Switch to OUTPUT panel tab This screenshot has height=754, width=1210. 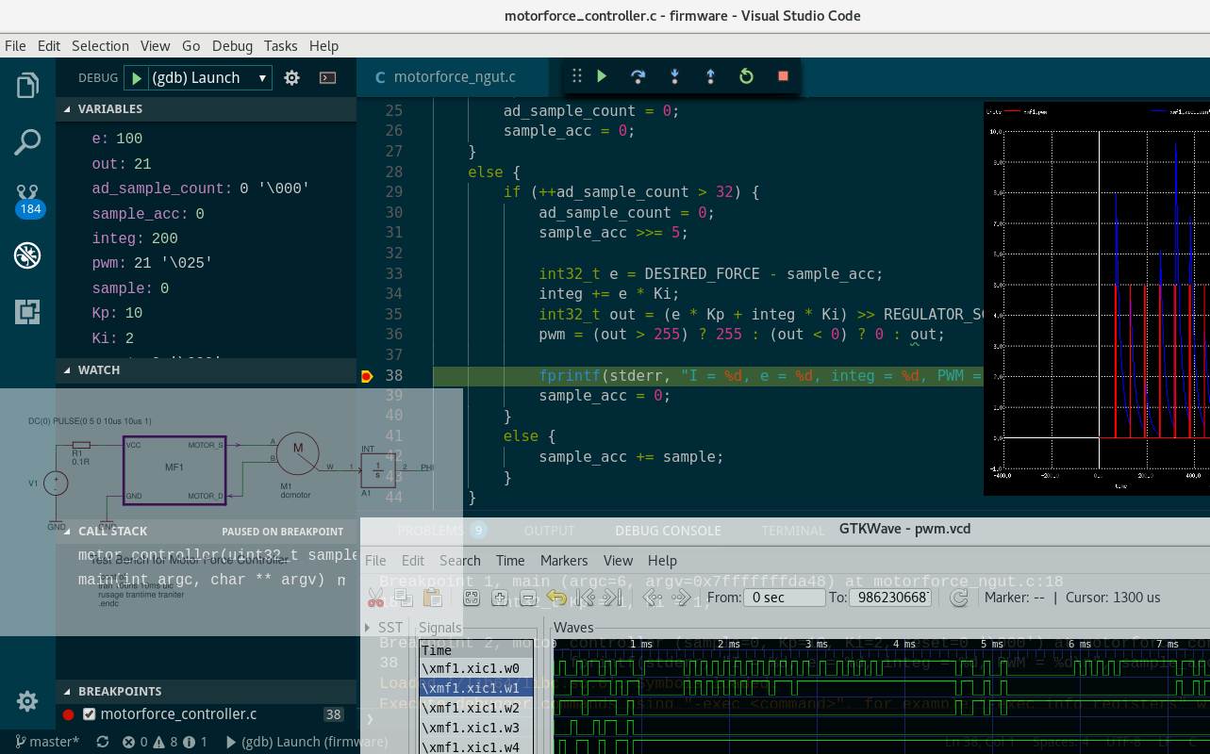tap(550, 532)
